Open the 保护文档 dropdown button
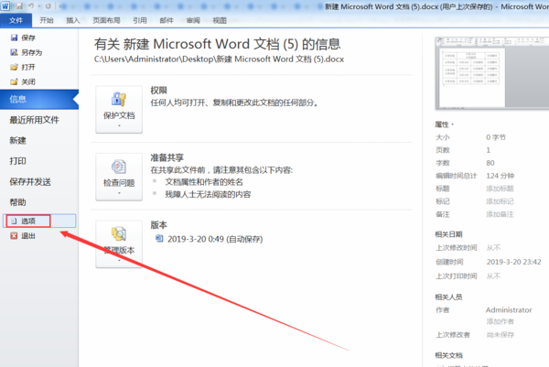Screen dimensions: 549x367 pos(119,109)
